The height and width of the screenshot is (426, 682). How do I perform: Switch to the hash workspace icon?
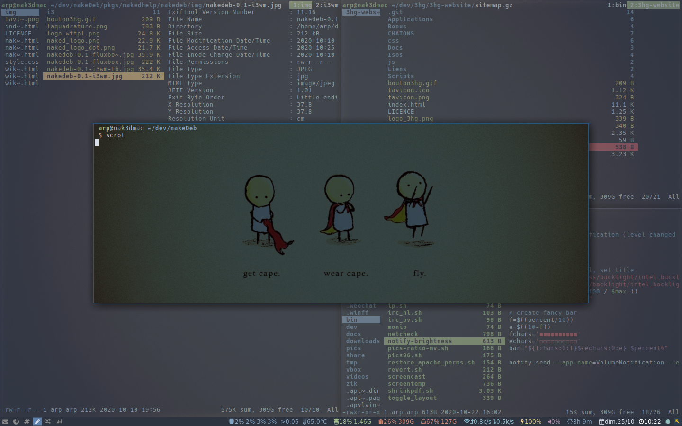coord(27,421)
